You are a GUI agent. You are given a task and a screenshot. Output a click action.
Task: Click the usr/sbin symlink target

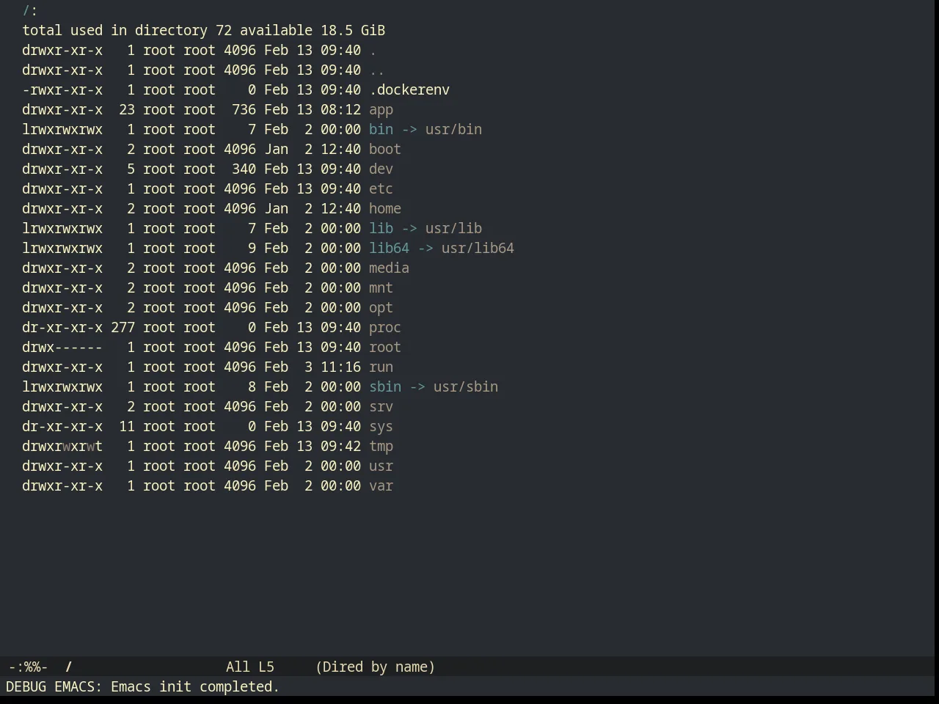(466, 387)
